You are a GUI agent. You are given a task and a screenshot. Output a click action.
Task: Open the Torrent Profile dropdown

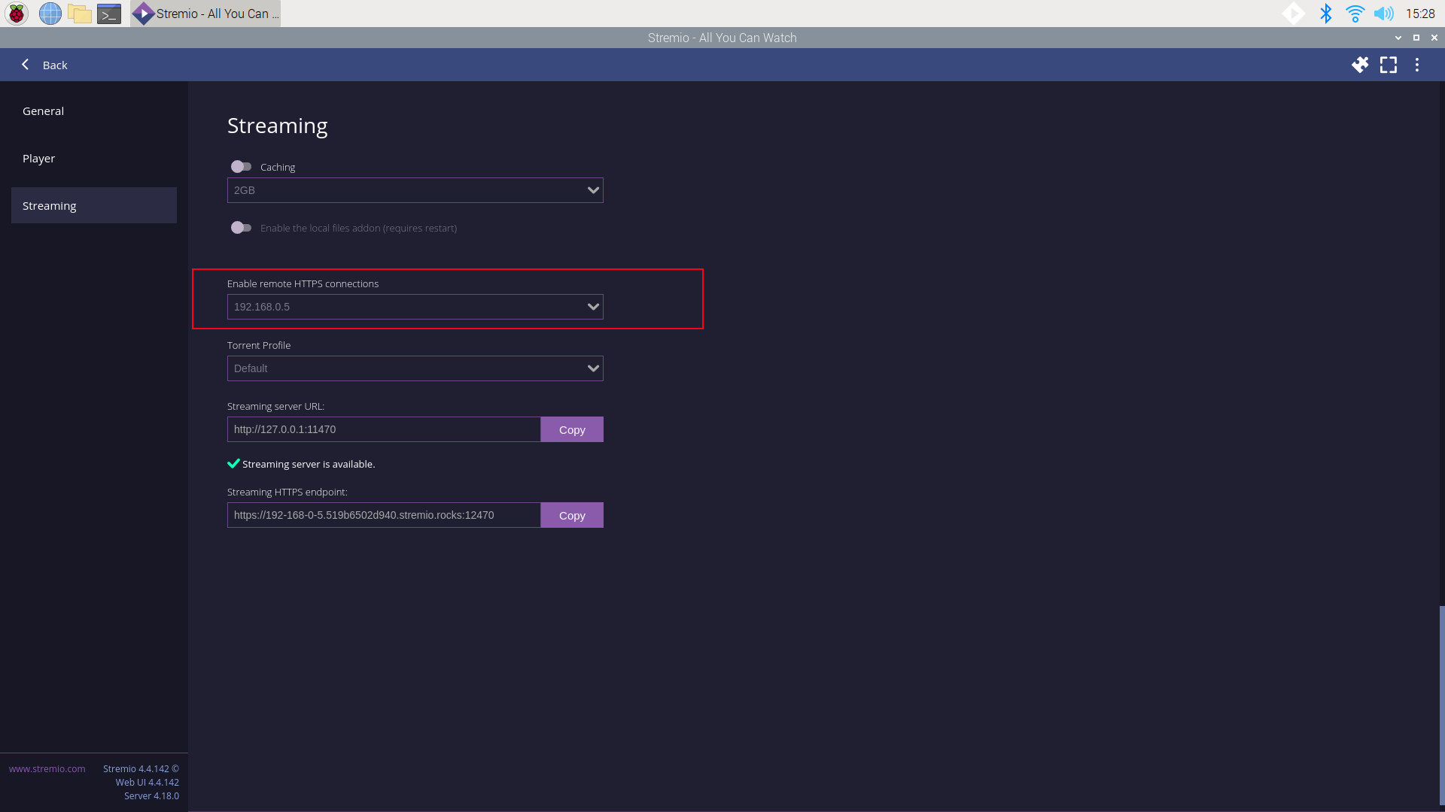415,368
